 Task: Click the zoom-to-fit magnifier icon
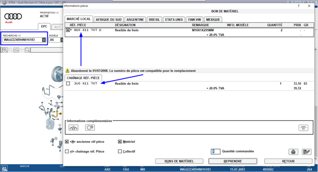point(16,50)
